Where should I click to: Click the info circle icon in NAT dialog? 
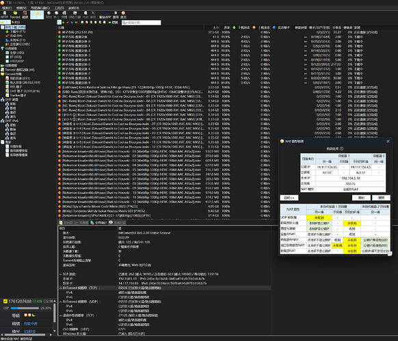[342, 149]
